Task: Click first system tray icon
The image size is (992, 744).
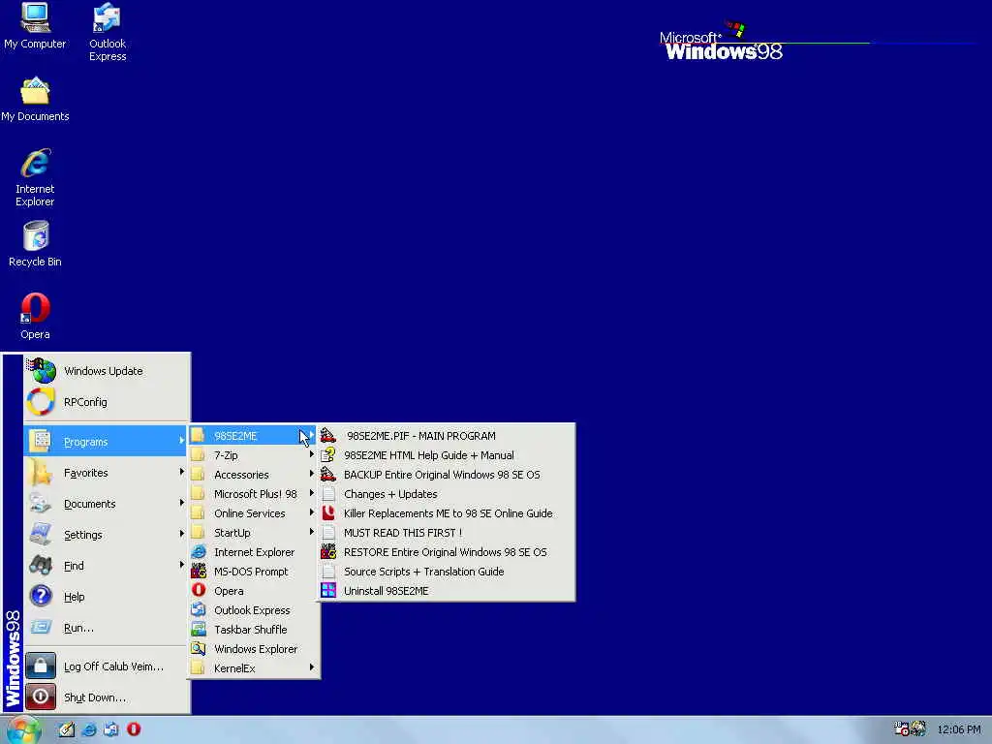Action: tap(902, 728)
